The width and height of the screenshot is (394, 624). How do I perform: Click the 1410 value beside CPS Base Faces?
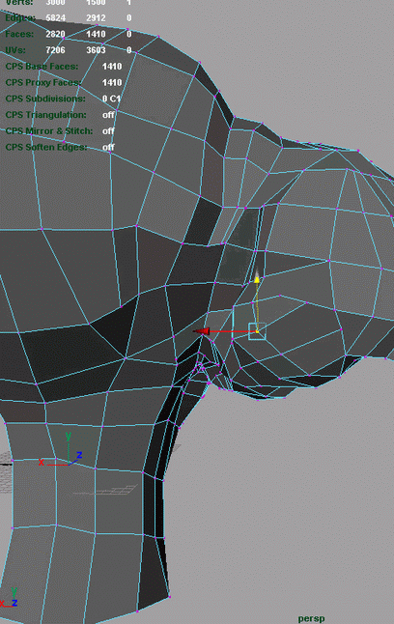(112, 67)
